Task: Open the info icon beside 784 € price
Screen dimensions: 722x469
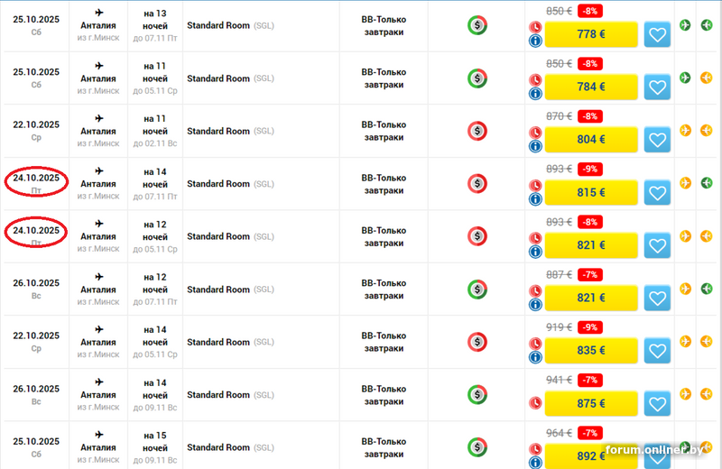Action: [x=535, y=94]
